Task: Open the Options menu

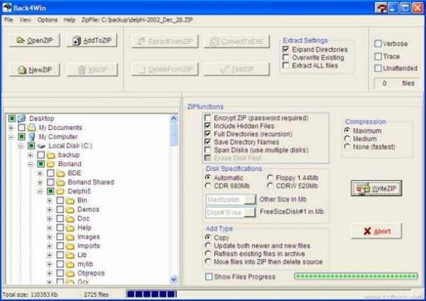Action: point(48,20)
